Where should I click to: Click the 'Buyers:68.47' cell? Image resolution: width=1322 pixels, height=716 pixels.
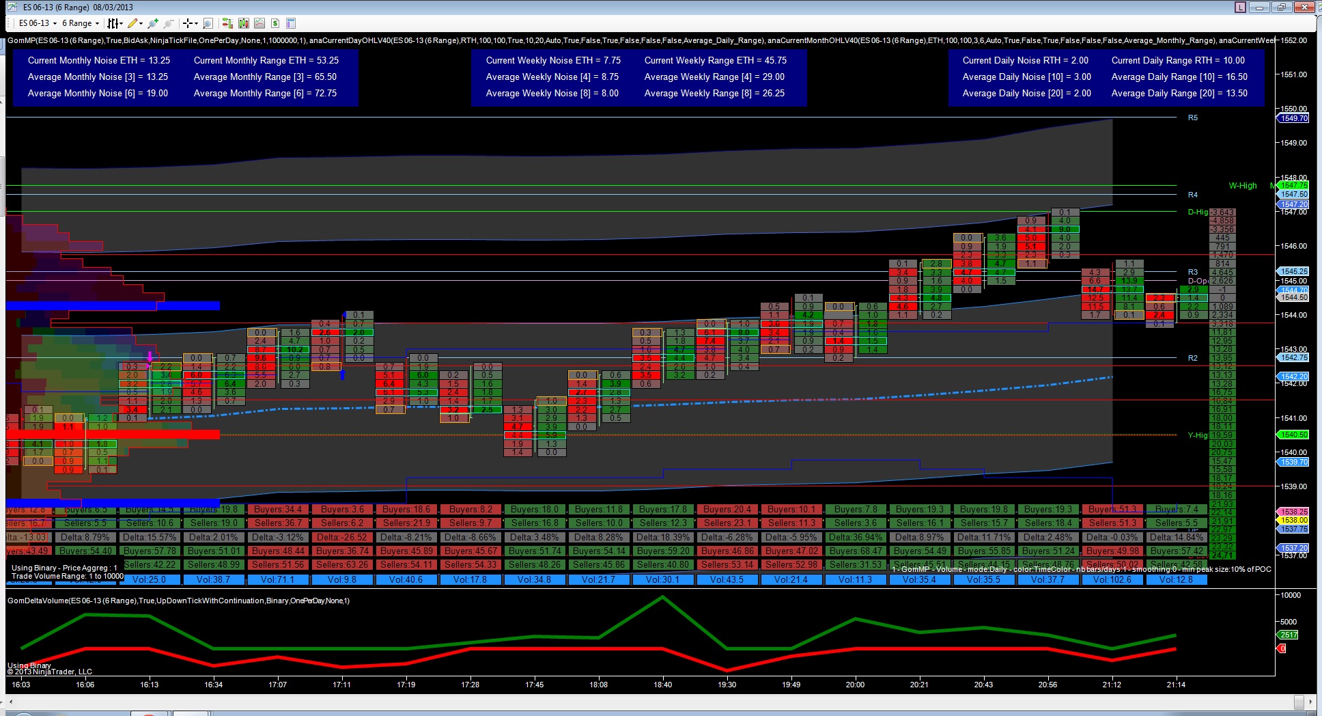[x=856, y=551]
